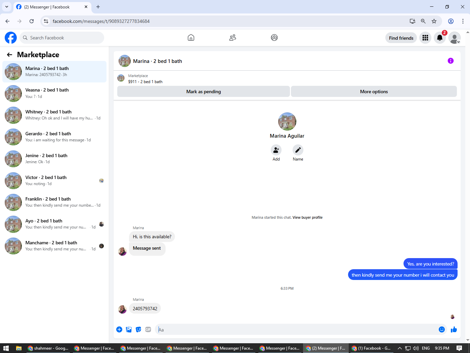Attach a file with the photo icon
Screen dimensions: 470x353
coord(129,329)
